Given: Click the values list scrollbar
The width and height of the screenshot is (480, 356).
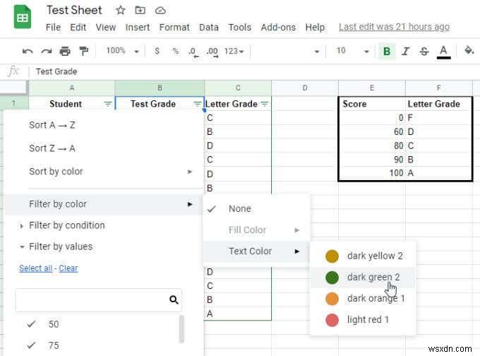Looking at the screenshot, I should click(x=181, y=328).
